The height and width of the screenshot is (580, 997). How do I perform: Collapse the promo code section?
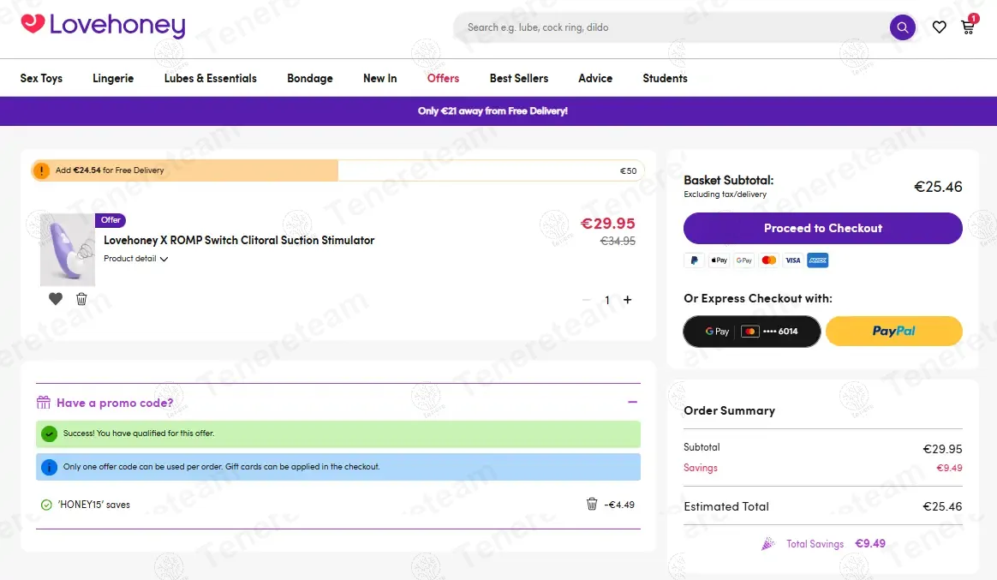click(633, 402)
